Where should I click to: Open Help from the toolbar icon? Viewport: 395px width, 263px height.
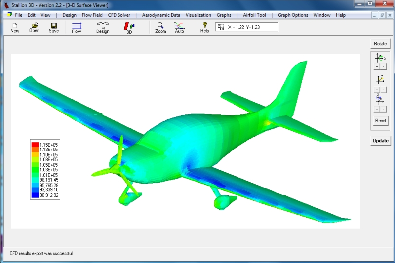205,27
